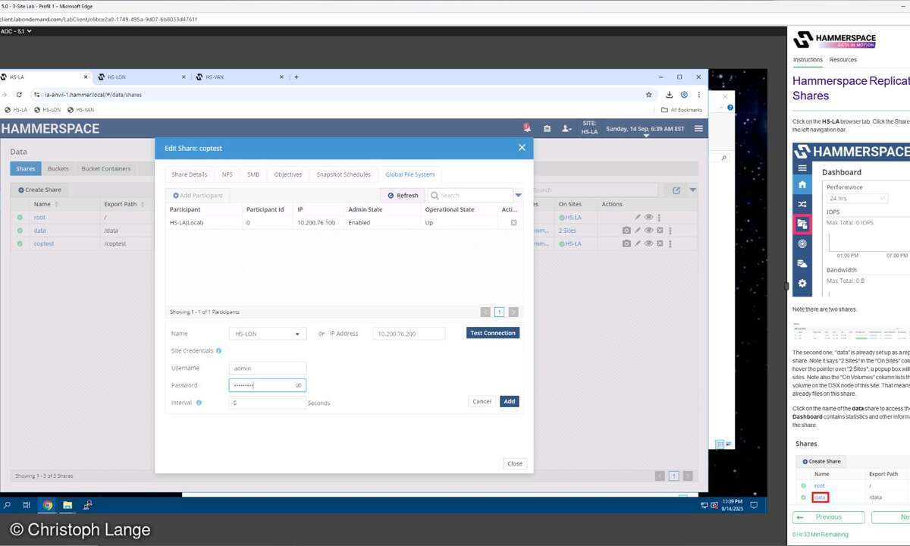The width and height of the screenshot is (910, 546).
Task: Click the eye icon on coptest row
Action: (x=648, y=243)
